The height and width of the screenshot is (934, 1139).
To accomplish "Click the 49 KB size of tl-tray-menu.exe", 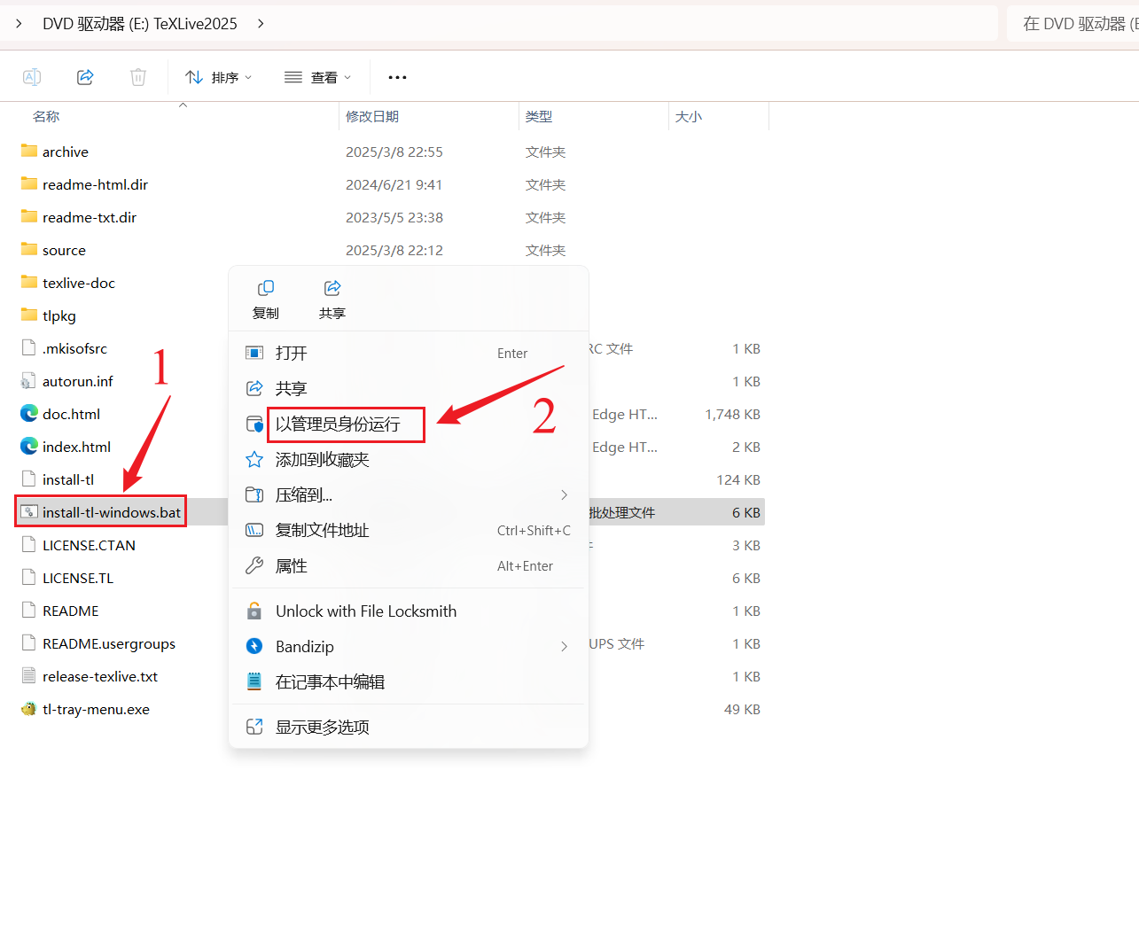I will 742,709.
